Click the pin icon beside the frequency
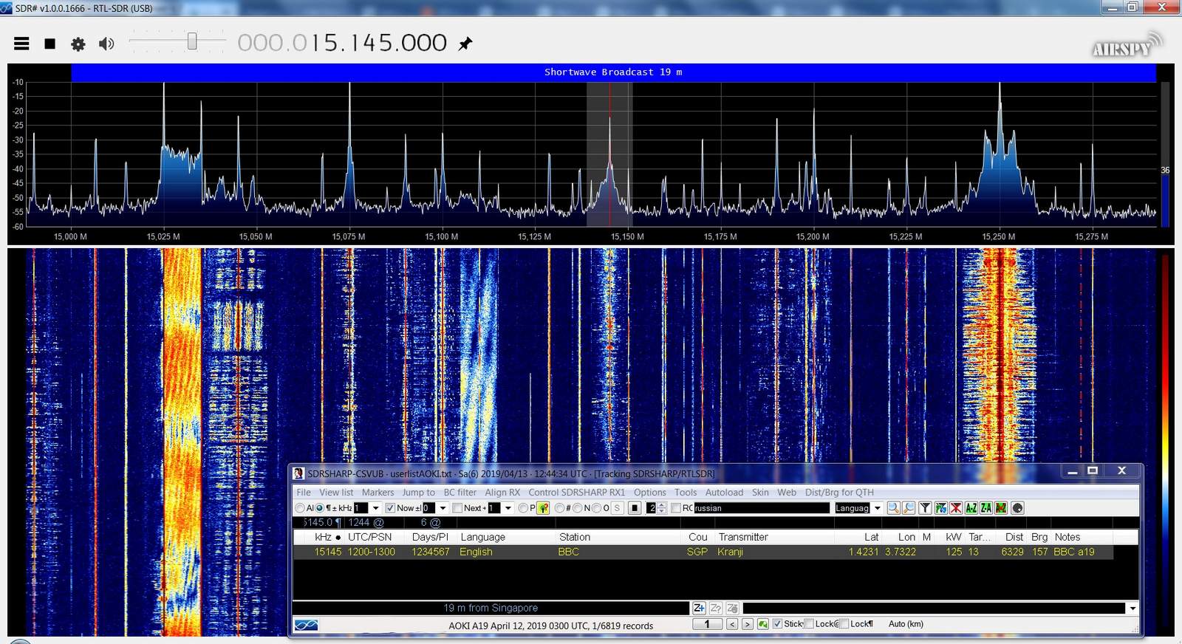Image resolution: width=1182 pixels, height=644 pixels. click(465, 44)
